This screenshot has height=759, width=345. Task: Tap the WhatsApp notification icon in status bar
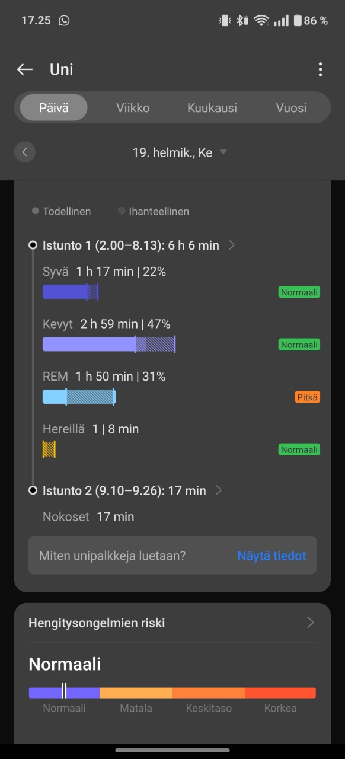click(64, 20)
